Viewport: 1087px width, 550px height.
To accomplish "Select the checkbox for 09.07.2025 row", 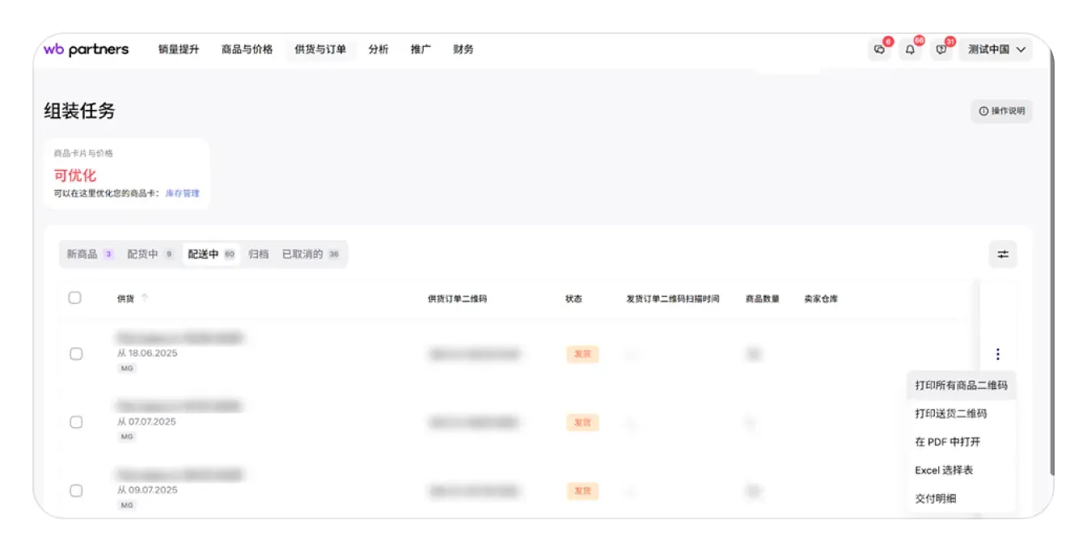I will click(76, 490).
